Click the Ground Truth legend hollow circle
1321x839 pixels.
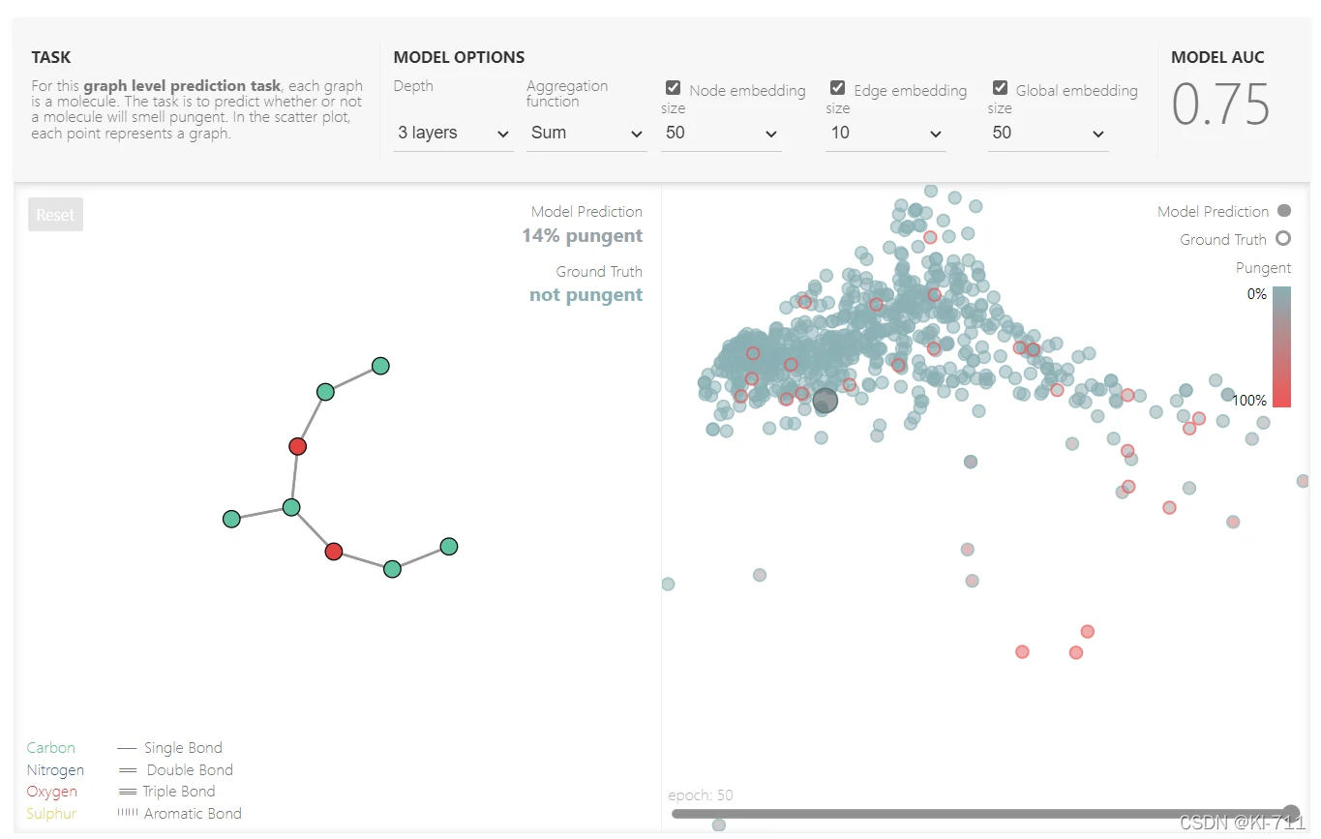(1283, 238)
